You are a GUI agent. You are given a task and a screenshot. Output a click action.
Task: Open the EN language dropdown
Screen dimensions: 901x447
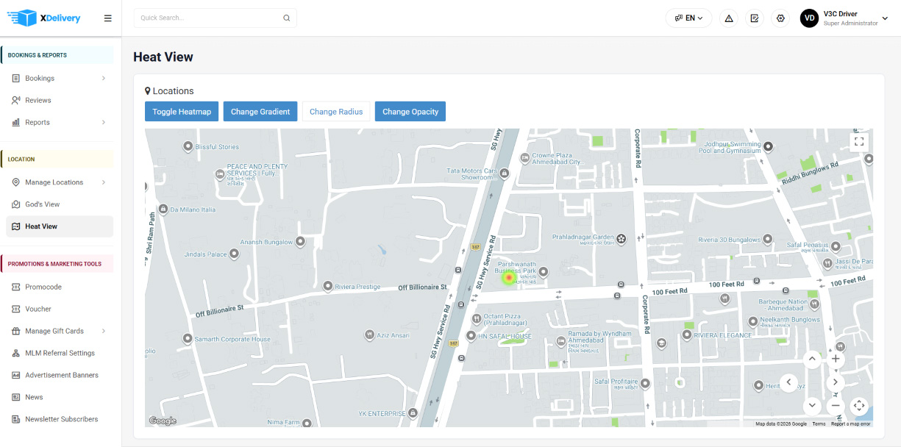click(688, 18)
